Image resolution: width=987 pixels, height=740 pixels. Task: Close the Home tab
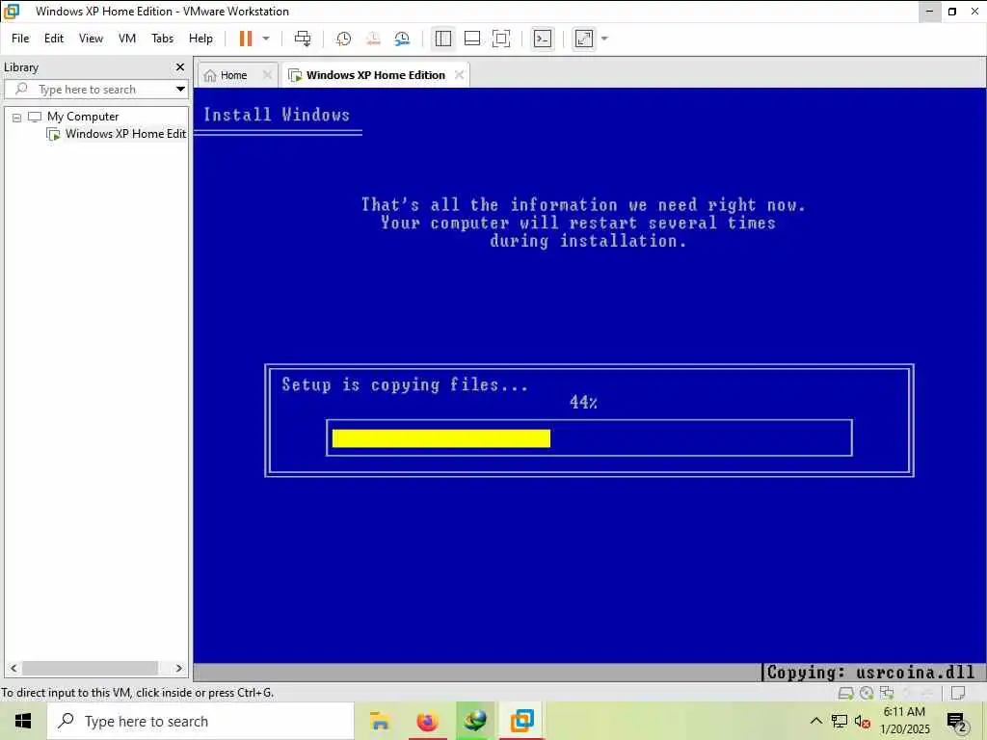267,75
